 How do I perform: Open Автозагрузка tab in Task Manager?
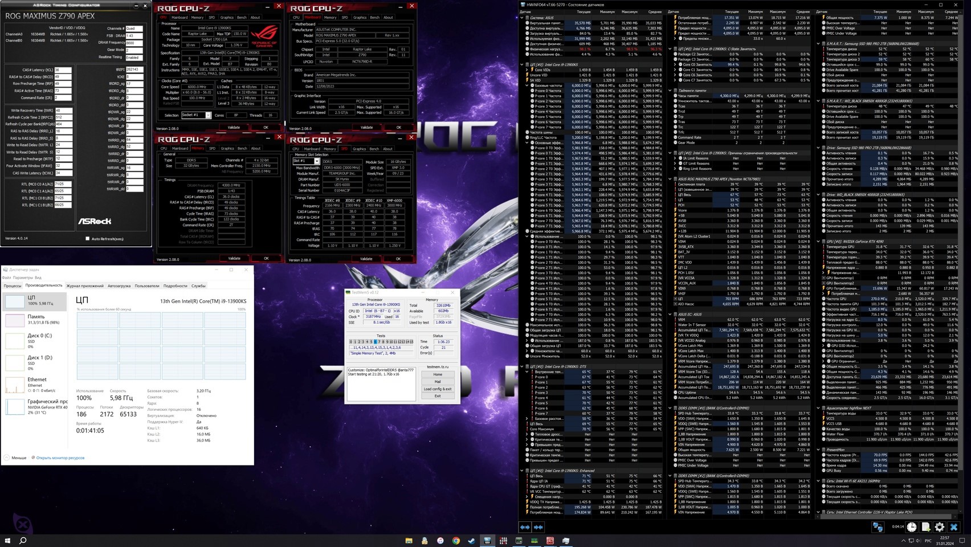(119, 286)
